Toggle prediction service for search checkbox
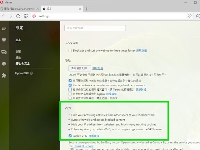200x150 pixels. pos(70,81)
